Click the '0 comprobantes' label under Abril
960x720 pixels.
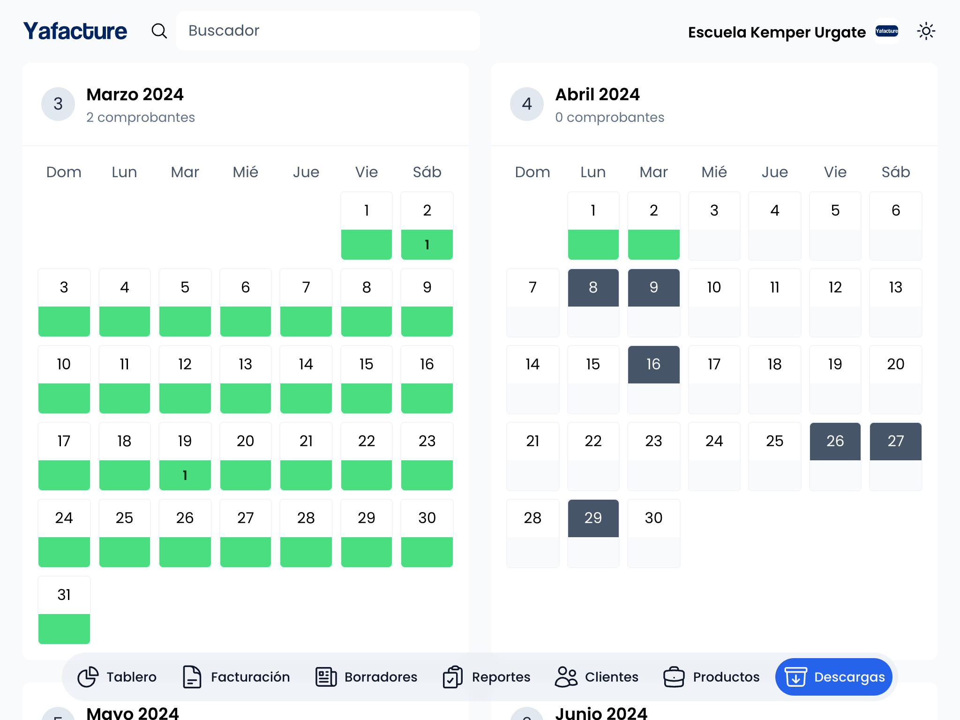point(610,117)
